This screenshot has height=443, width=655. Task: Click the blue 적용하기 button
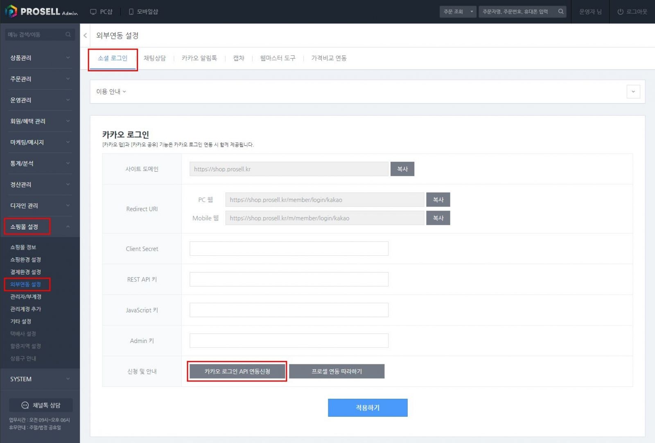pos(368,408)
